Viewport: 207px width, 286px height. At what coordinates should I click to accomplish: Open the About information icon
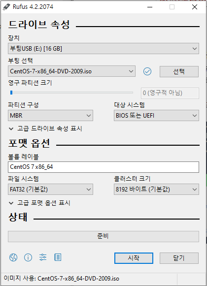(28, 257)
